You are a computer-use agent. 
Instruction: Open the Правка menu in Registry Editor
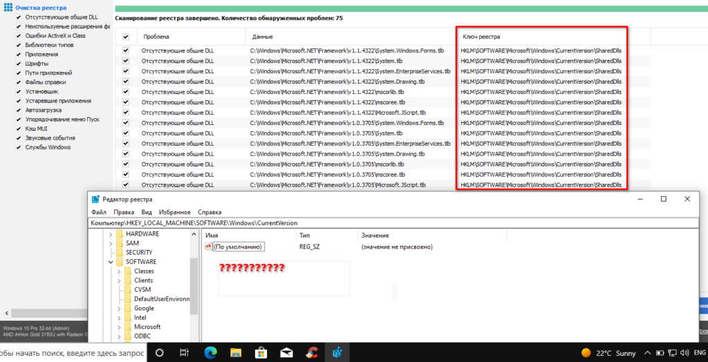coord(124,212)
